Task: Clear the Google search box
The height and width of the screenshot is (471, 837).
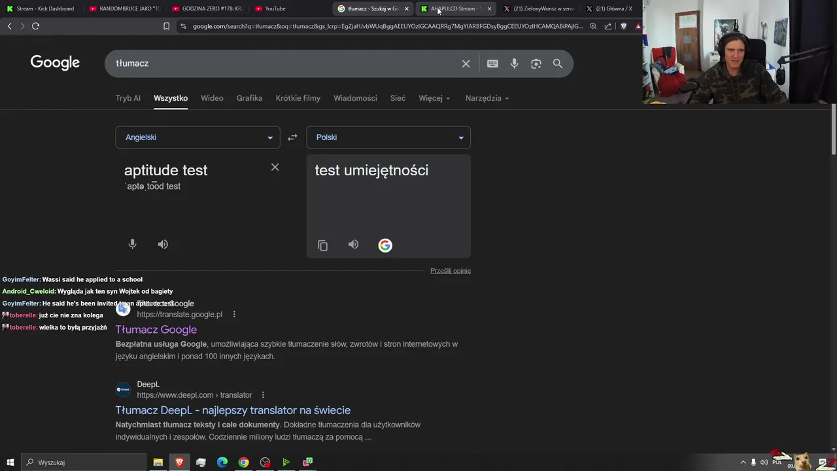Action: [x=466, y=63]
